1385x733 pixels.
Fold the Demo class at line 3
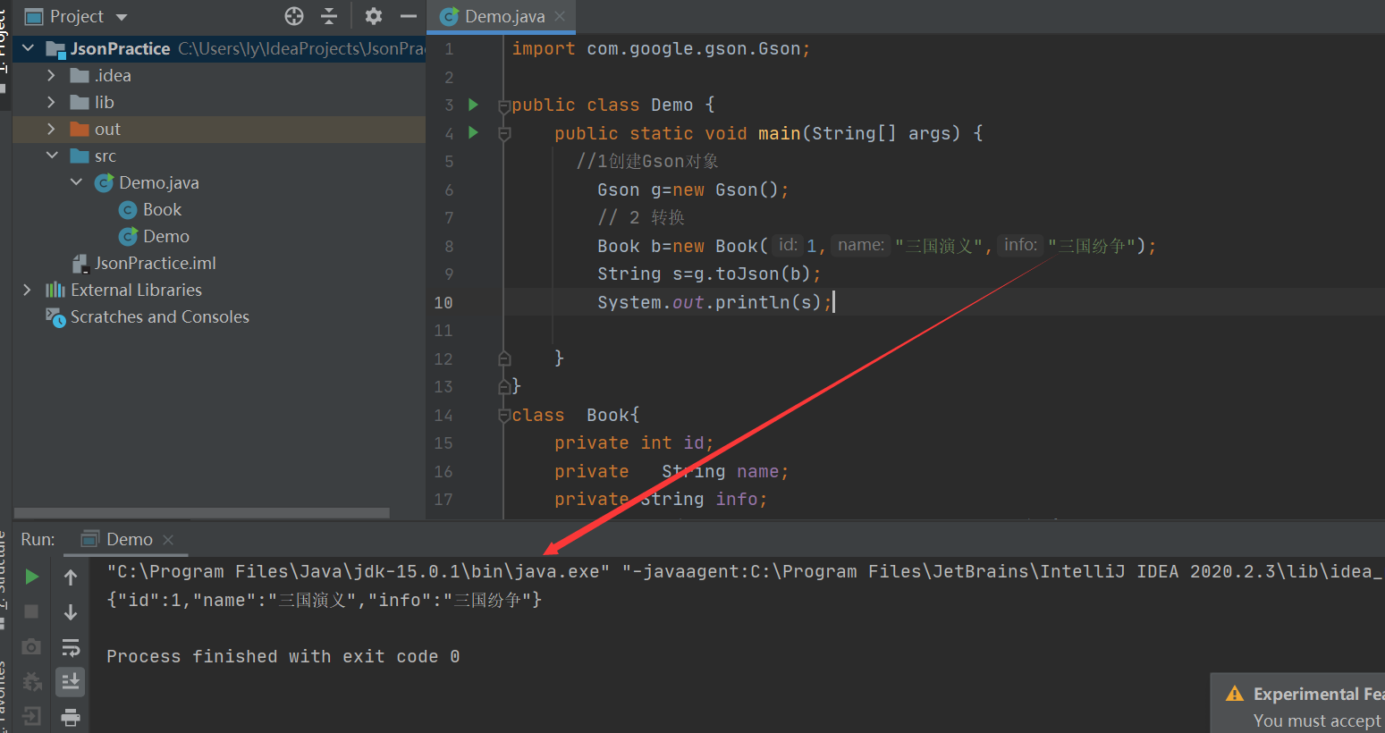click(504, 105)
